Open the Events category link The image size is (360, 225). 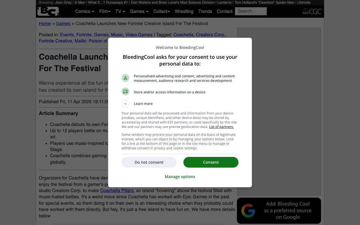click(67, 35)
